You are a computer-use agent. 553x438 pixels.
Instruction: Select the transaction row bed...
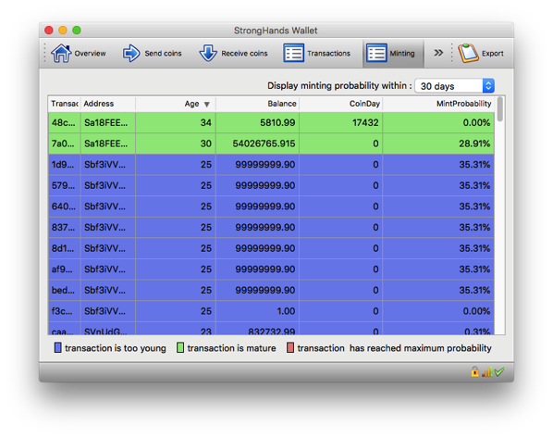point(271,290)
